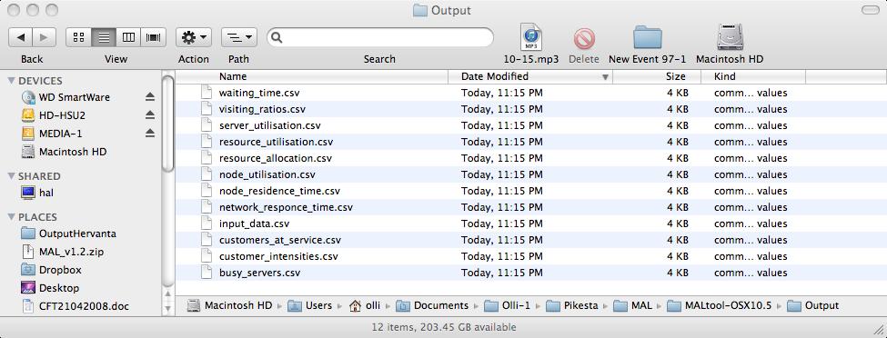
Task: Open the Path dropdown menu
Action: click(238, 37)
